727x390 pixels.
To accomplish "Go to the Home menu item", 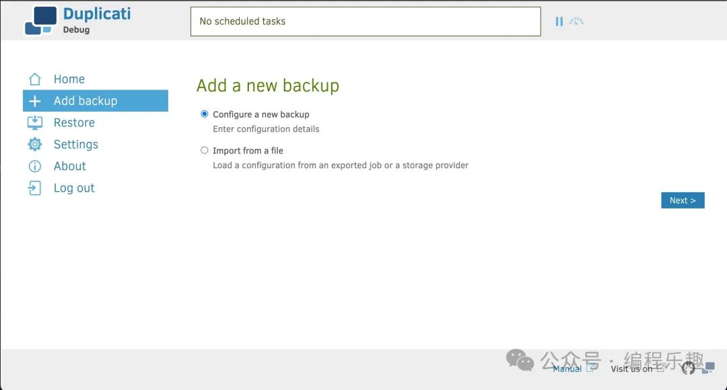I will pos(69,79).
